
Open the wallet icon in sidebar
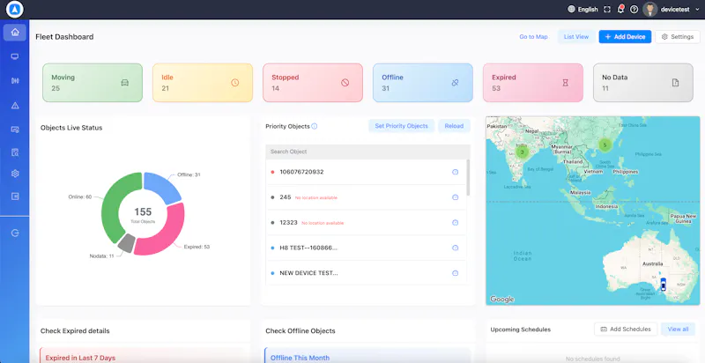(x=15, y=196)
